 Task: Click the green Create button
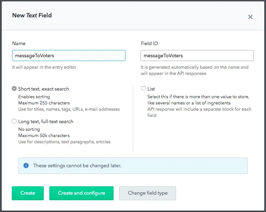[28, 193]
